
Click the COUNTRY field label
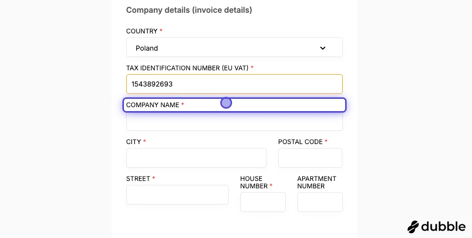pos(142,31)
